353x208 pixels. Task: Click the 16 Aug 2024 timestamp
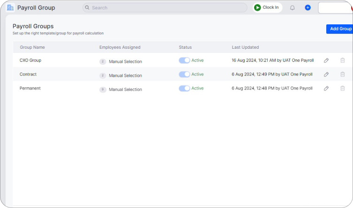click(273, 60)
